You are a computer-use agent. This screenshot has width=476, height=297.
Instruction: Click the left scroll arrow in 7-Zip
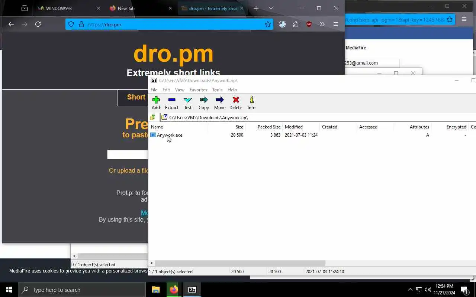[x=151, y=263]
